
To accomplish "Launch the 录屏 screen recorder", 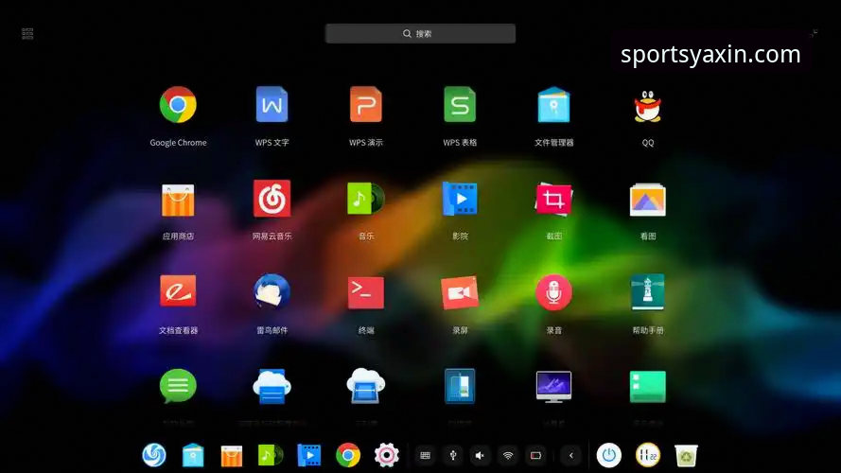I will (460, 293).
